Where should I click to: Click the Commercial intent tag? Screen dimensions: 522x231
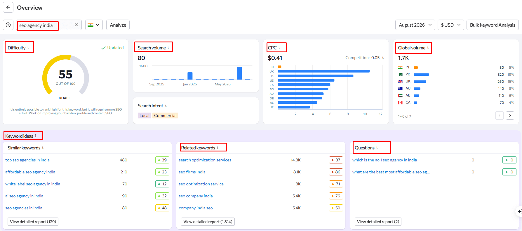[x=165, y=115]
